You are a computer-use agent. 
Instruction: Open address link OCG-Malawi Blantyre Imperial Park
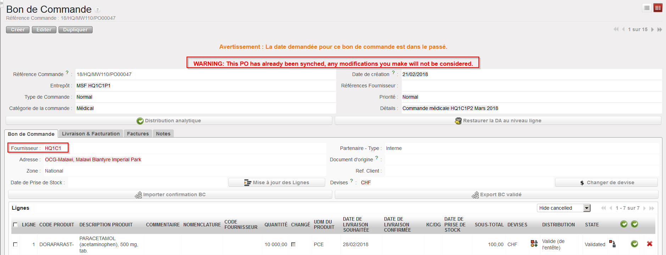(93, 160)
